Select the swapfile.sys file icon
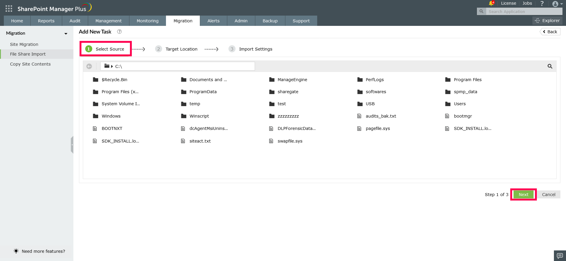The height and width of the screenshot is (261, 566). (271, 141)
